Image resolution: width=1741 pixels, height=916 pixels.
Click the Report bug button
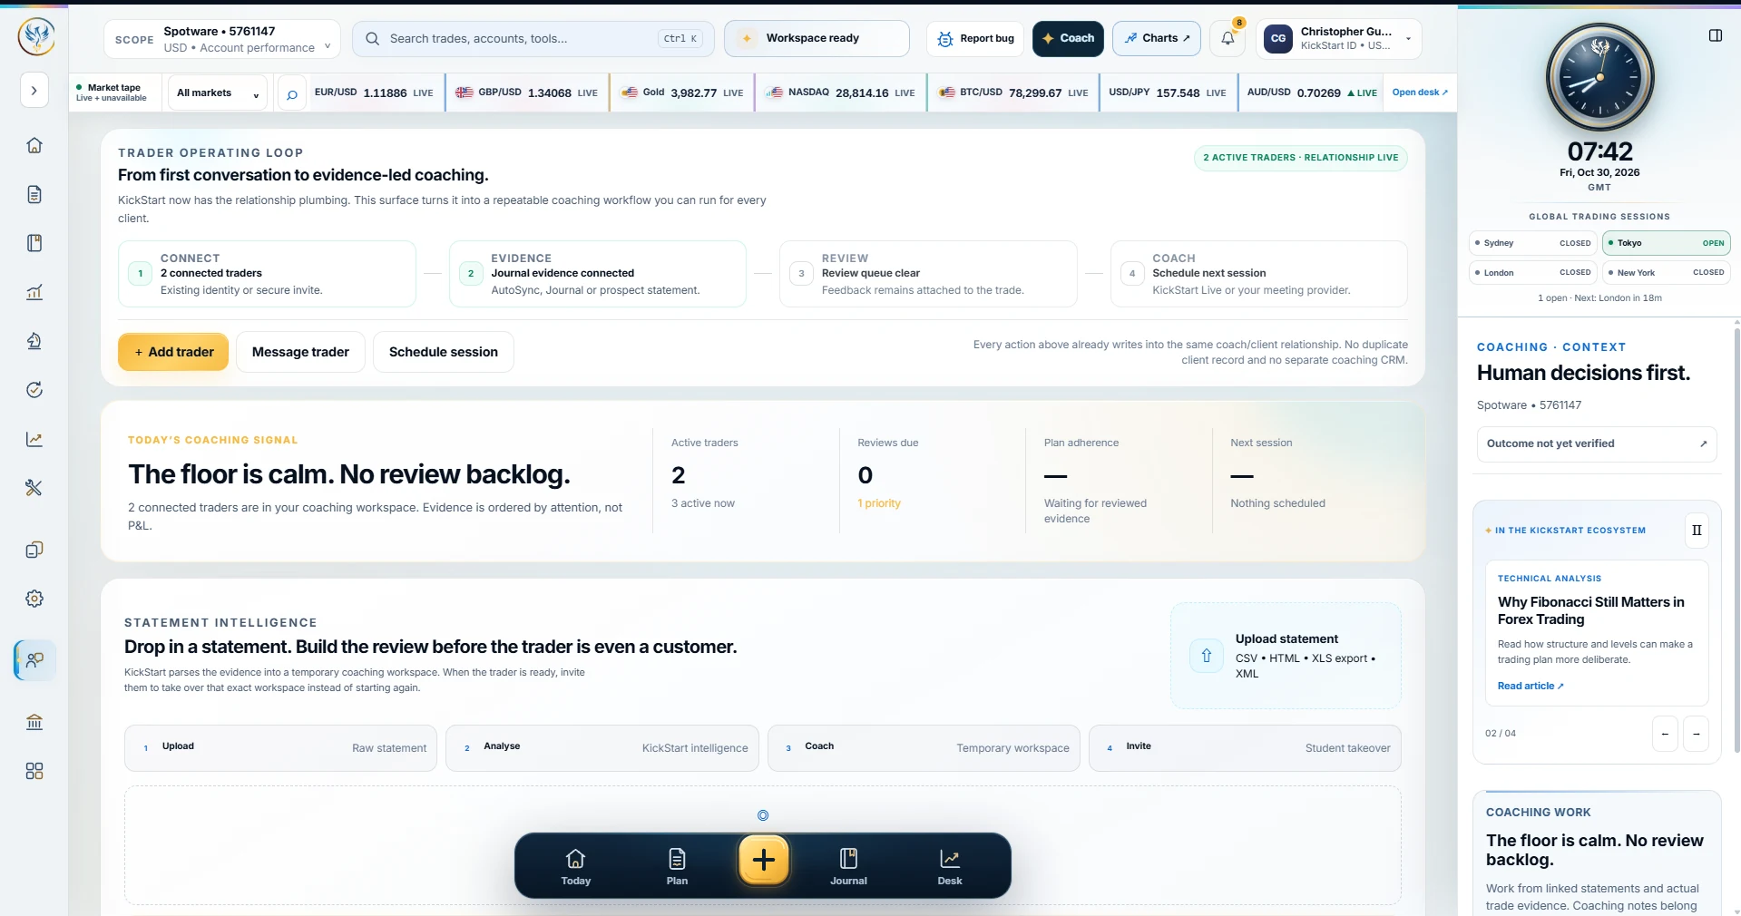pos(975,39)
